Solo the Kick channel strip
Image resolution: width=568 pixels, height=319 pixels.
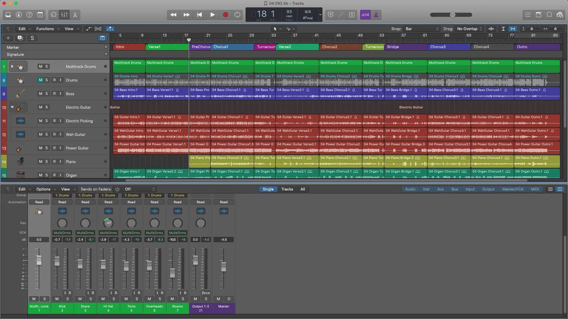68,299
